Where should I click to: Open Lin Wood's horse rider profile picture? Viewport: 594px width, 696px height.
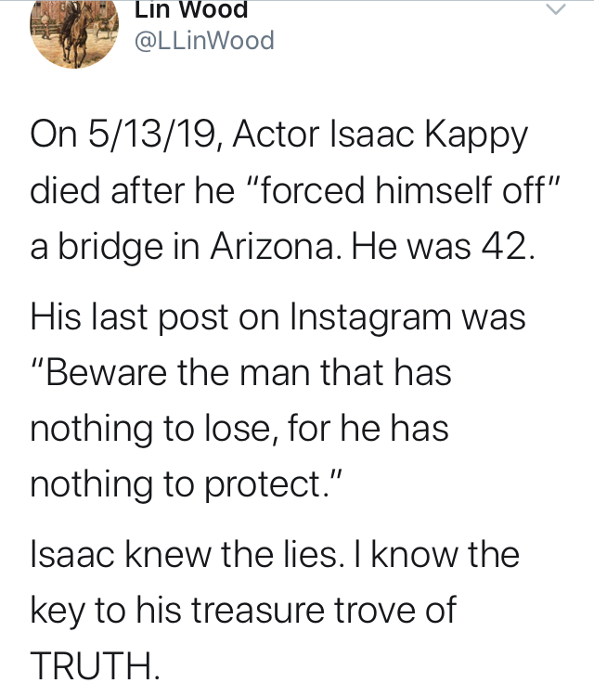tap(74, 34)
